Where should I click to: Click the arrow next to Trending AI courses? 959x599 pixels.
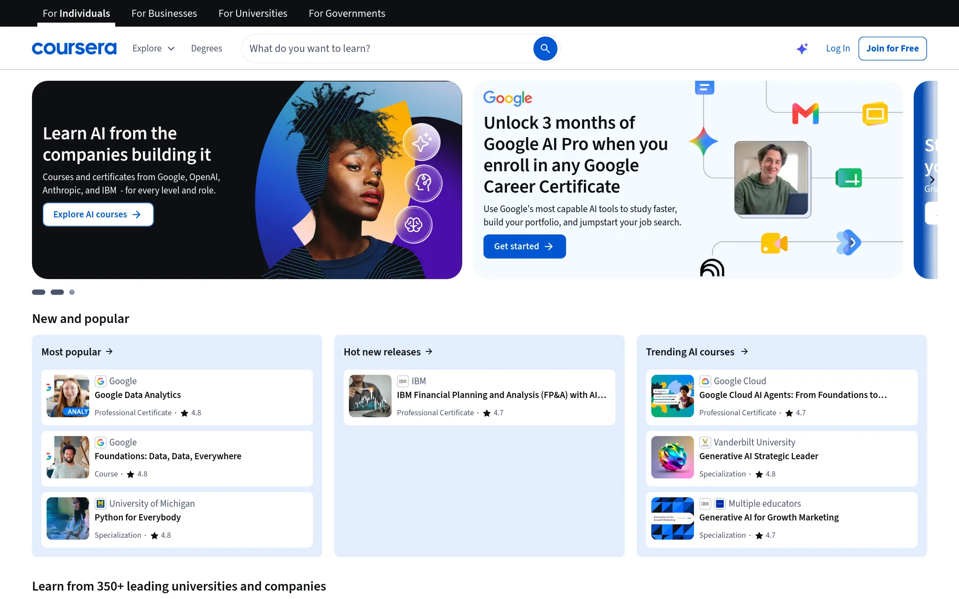(x=745, y=351)
